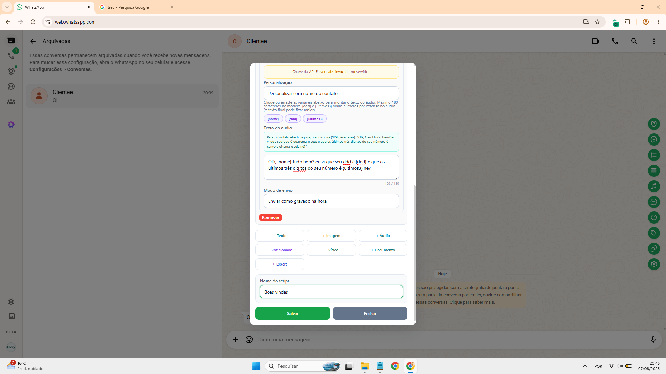Click the attach plus icon in message bar
The width and height of the screenshot is (666, 374).
coord(235,340)
